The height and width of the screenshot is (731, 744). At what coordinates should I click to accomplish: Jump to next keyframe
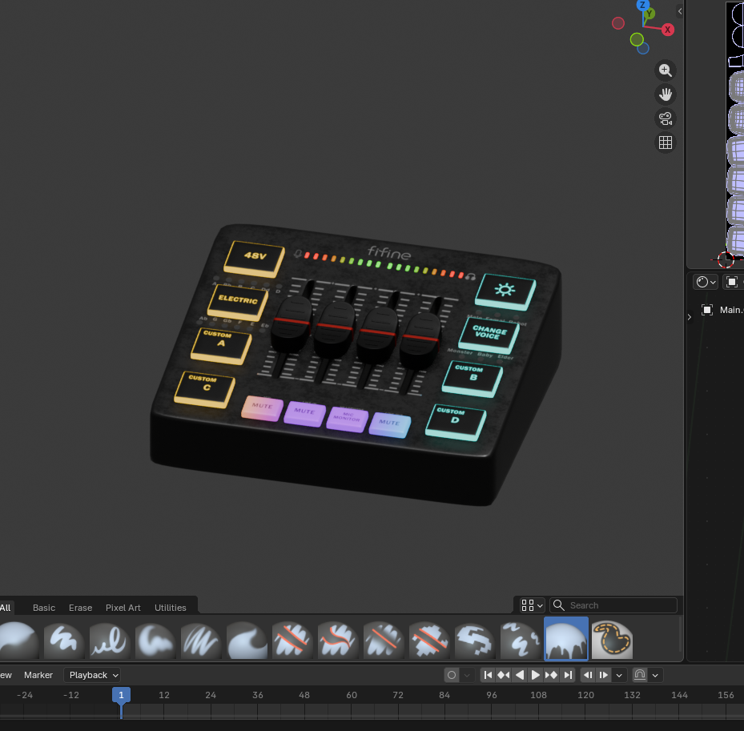click(x=551, y=675)
